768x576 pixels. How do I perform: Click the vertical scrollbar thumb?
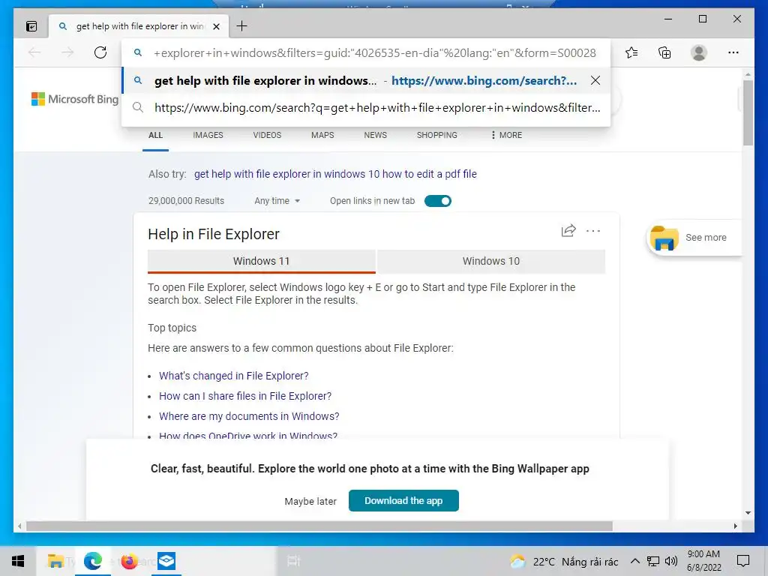tap(748, 112)
